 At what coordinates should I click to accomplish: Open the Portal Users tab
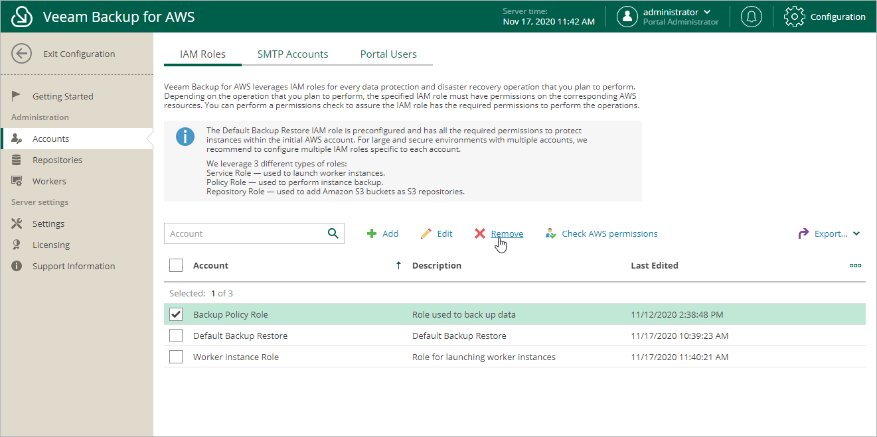click(388, 54)
